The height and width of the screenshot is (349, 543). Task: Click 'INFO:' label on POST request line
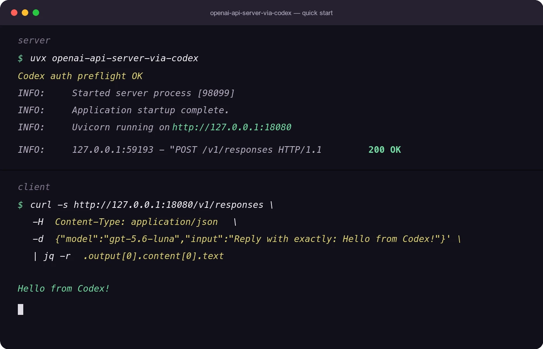tap(31, 150)
